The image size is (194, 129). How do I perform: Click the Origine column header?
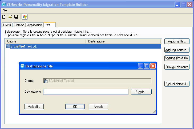click(x=45, y=41)
